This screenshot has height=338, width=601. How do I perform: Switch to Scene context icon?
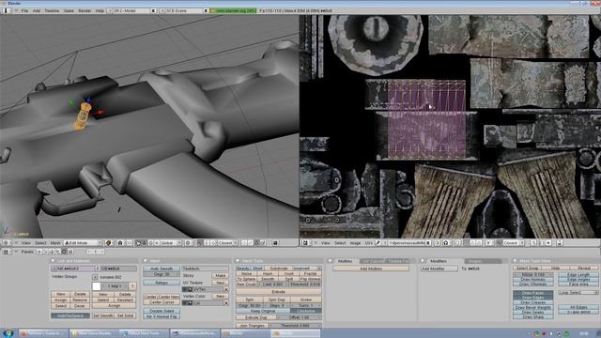pos(70,252)
